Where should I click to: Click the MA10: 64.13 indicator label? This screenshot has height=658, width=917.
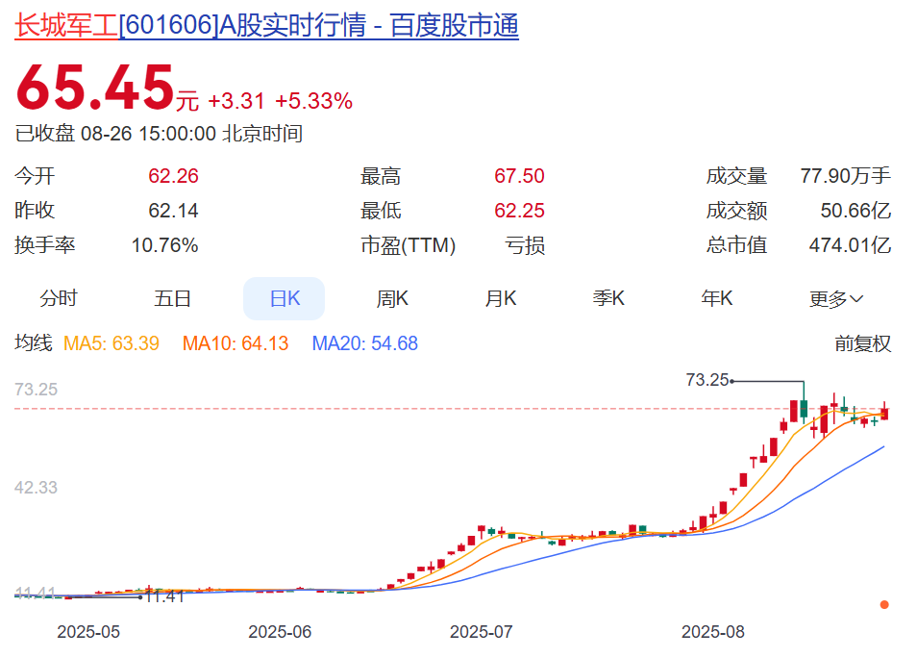coord(235,343)
